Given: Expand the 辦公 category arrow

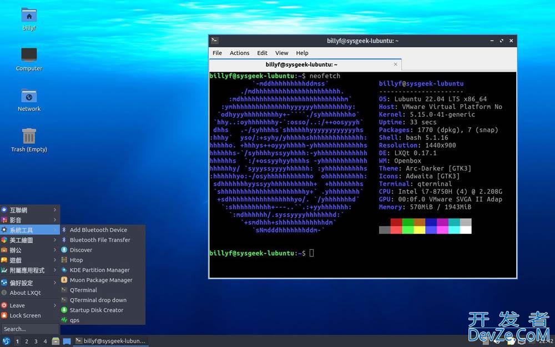Looking at the screenshot, I should (x=55, y=250).
